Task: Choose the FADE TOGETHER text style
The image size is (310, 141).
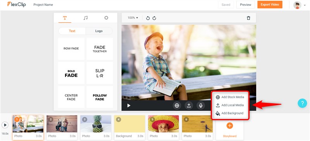Action: (100, 49)
